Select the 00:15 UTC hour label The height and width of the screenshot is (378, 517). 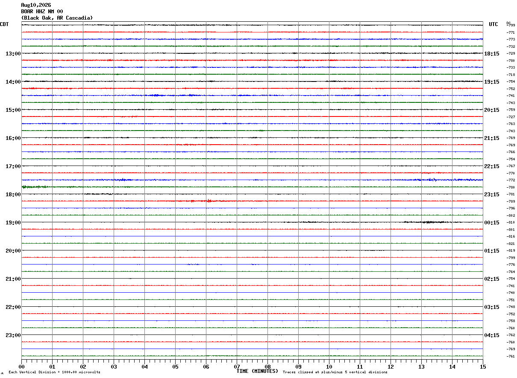492,223
